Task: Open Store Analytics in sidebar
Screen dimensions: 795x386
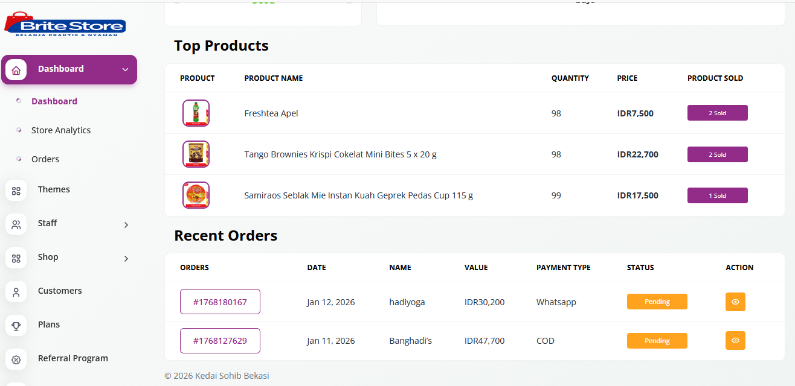Action: (x=61, y=130)
